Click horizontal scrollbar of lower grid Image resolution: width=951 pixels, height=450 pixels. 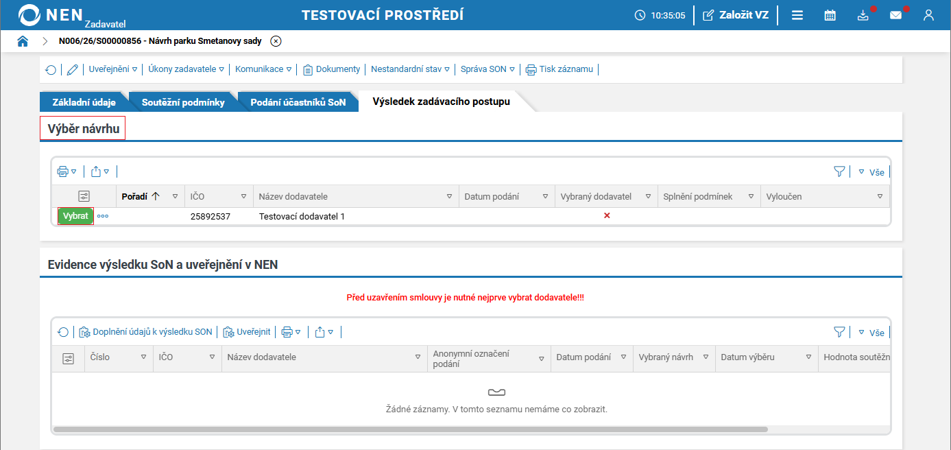tap(410, 429)
